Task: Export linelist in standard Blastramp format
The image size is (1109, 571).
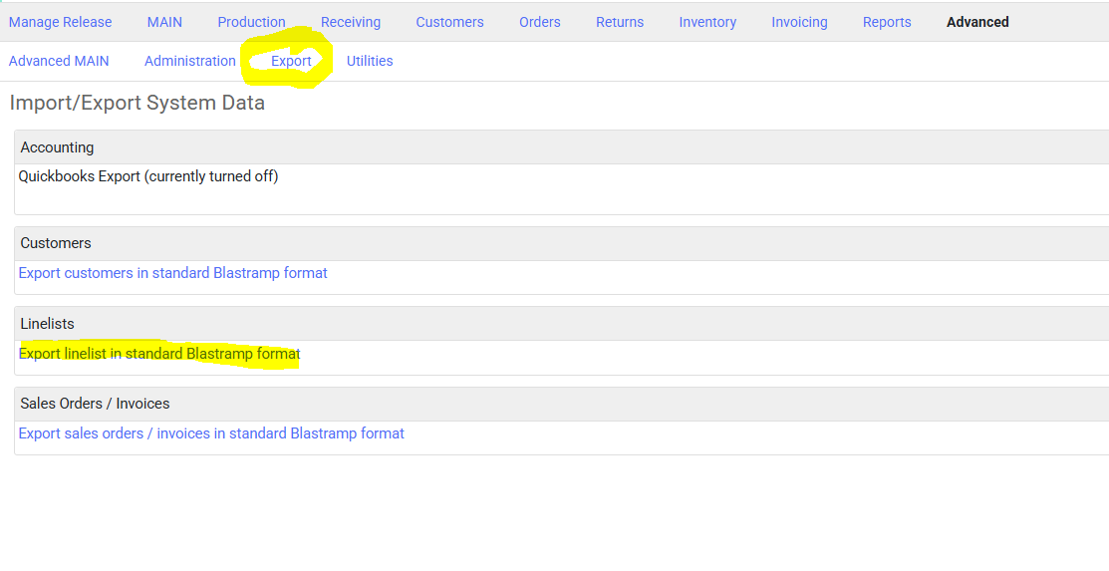Action: (159, 354)
